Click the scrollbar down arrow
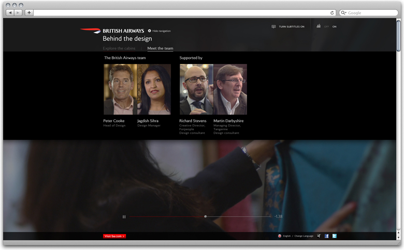 pos(399,238)
